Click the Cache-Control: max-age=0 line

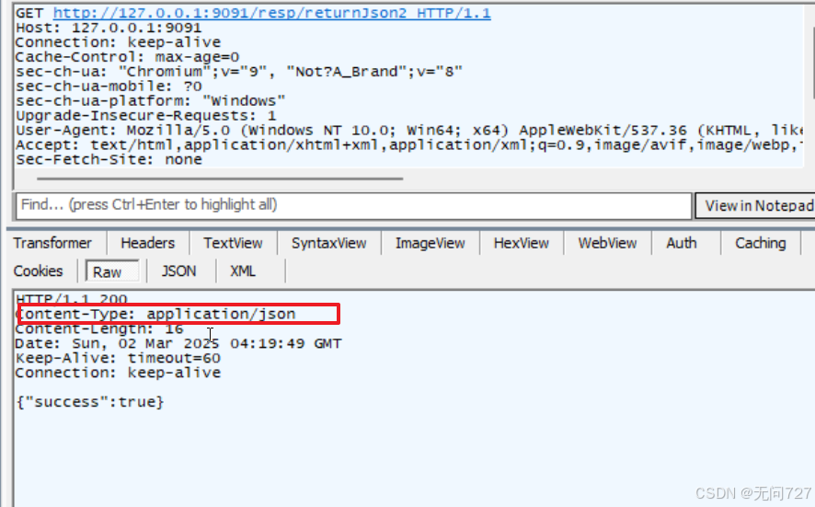(127, 57)
